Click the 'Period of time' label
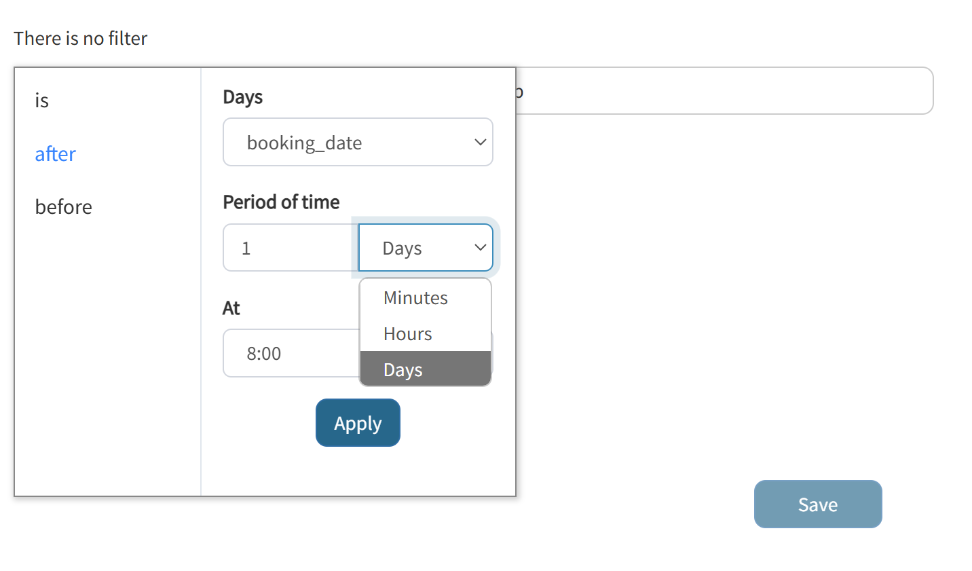Viewport: 972px width, 571px height. tap(281, 202)
